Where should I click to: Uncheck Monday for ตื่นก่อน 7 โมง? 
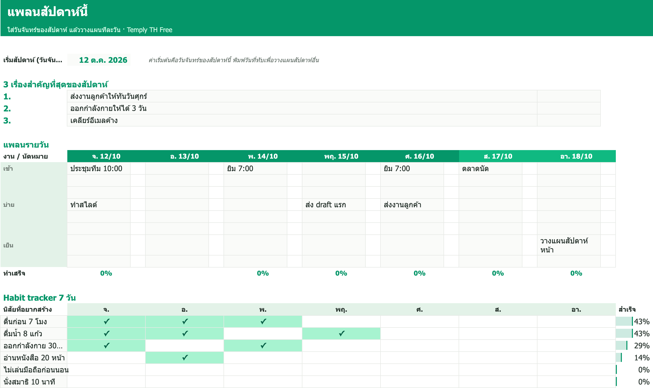(x=106, y=321)
